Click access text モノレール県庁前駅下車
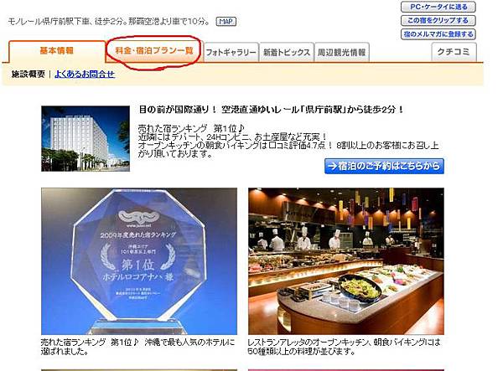 coord(49,22)
